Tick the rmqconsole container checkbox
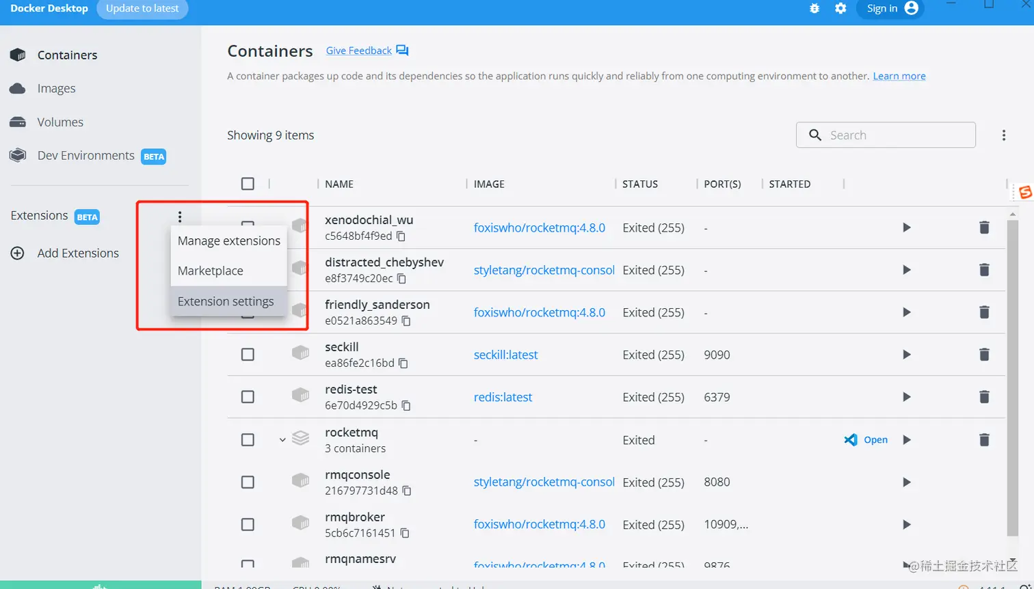The image size is (1034, 589). click(x=248, y=482)
